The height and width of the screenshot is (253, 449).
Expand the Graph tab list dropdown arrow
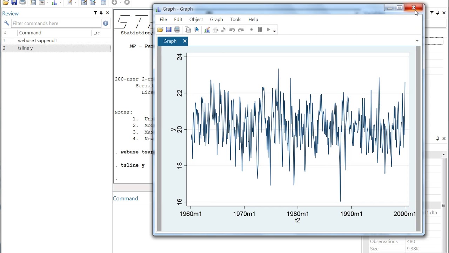[x=417, y=41]
